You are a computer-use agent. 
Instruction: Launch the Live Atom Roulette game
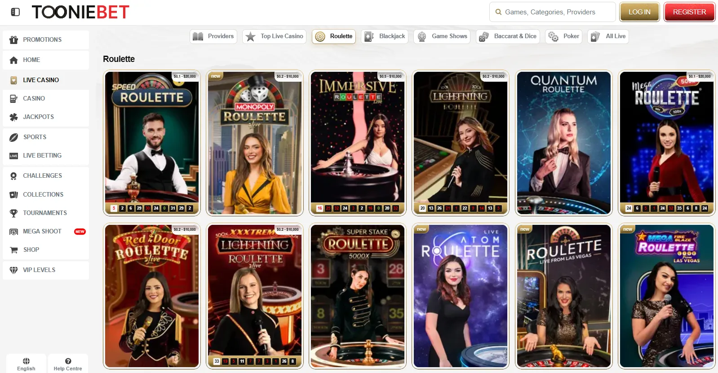[461, 296]
